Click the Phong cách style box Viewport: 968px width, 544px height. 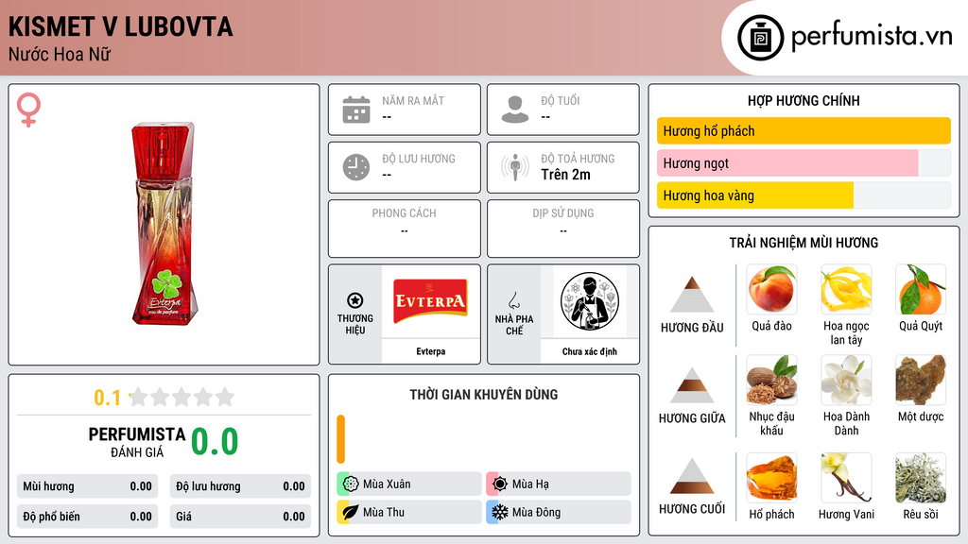405,229
